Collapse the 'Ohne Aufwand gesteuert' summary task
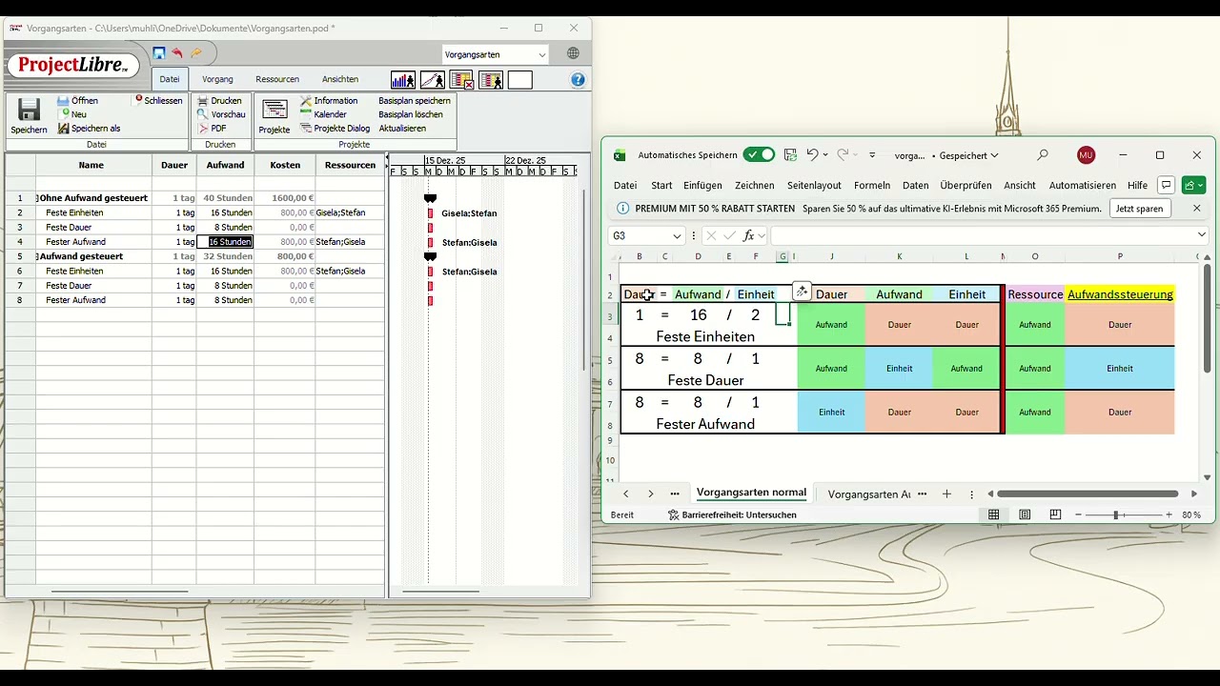Screen dimensions: 1220x686 tap(37, 198)
